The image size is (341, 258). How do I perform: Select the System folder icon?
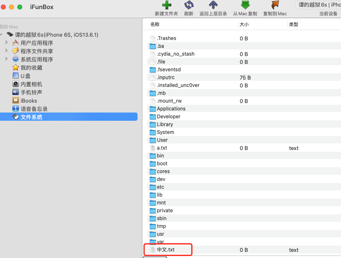[x=153, y=132]
